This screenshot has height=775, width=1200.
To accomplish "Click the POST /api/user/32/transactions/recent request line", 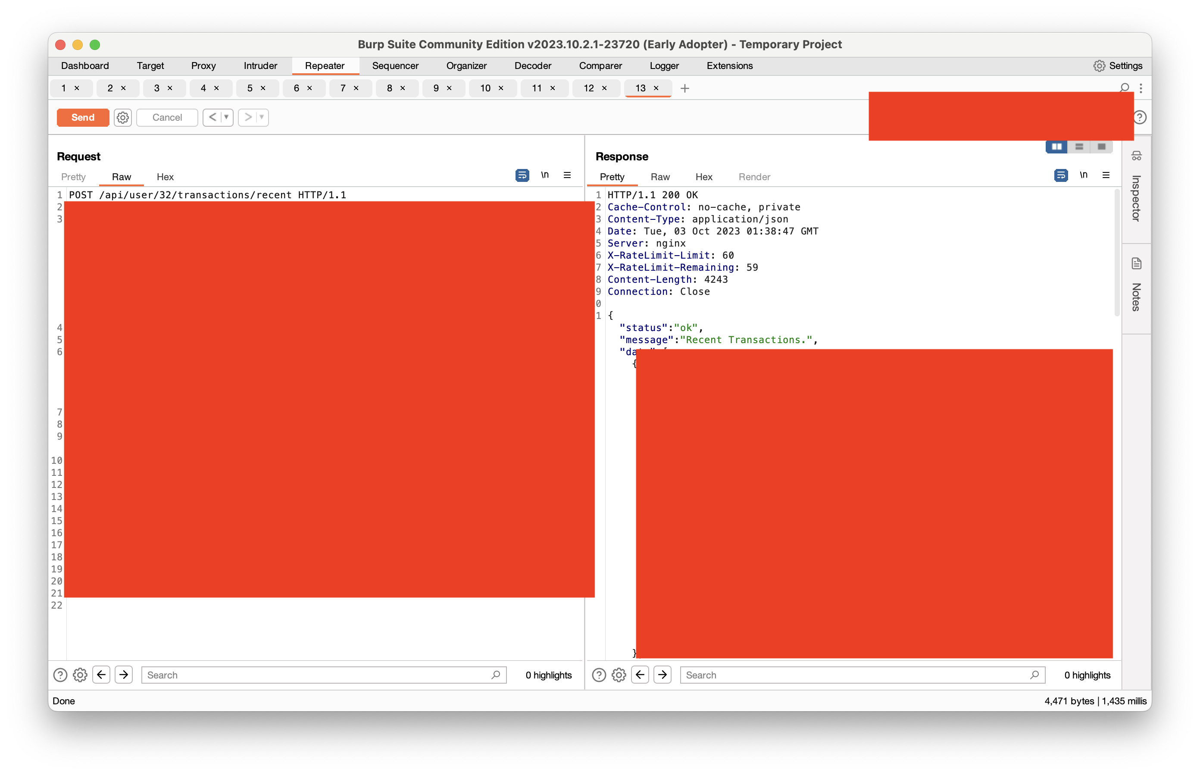I will tap(207, 195).
